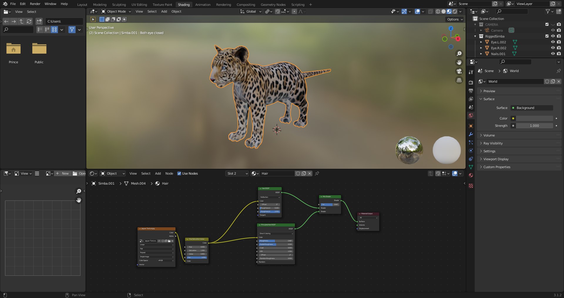Open Scene properties tab
The height and width of the screenshot is (298, 564).
point(471,107)
